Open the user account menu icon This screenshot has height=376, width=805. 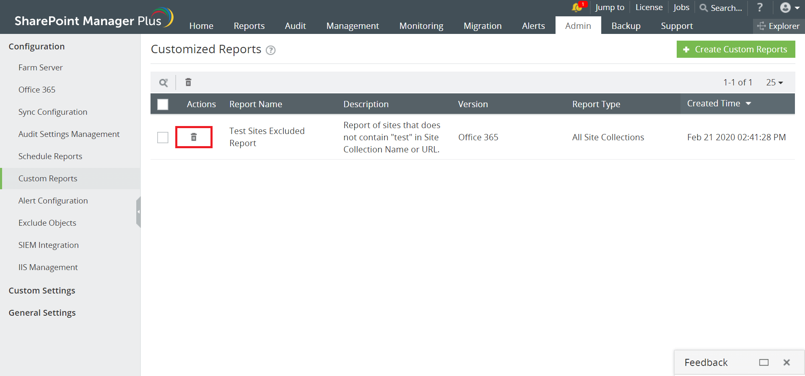pos(789,8)
